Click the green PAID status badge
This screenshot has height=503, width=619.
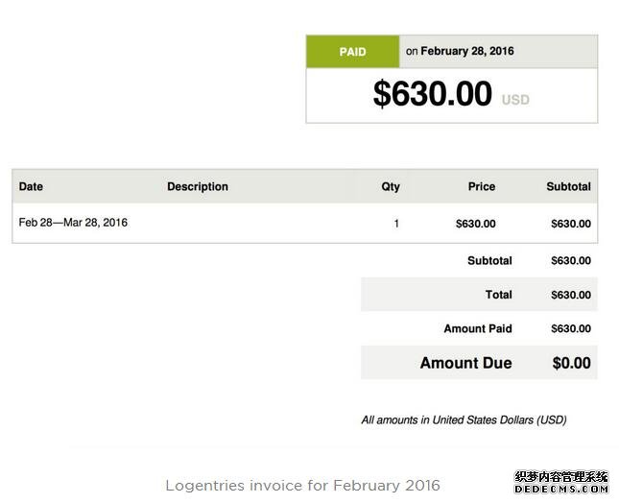point(352,51)
